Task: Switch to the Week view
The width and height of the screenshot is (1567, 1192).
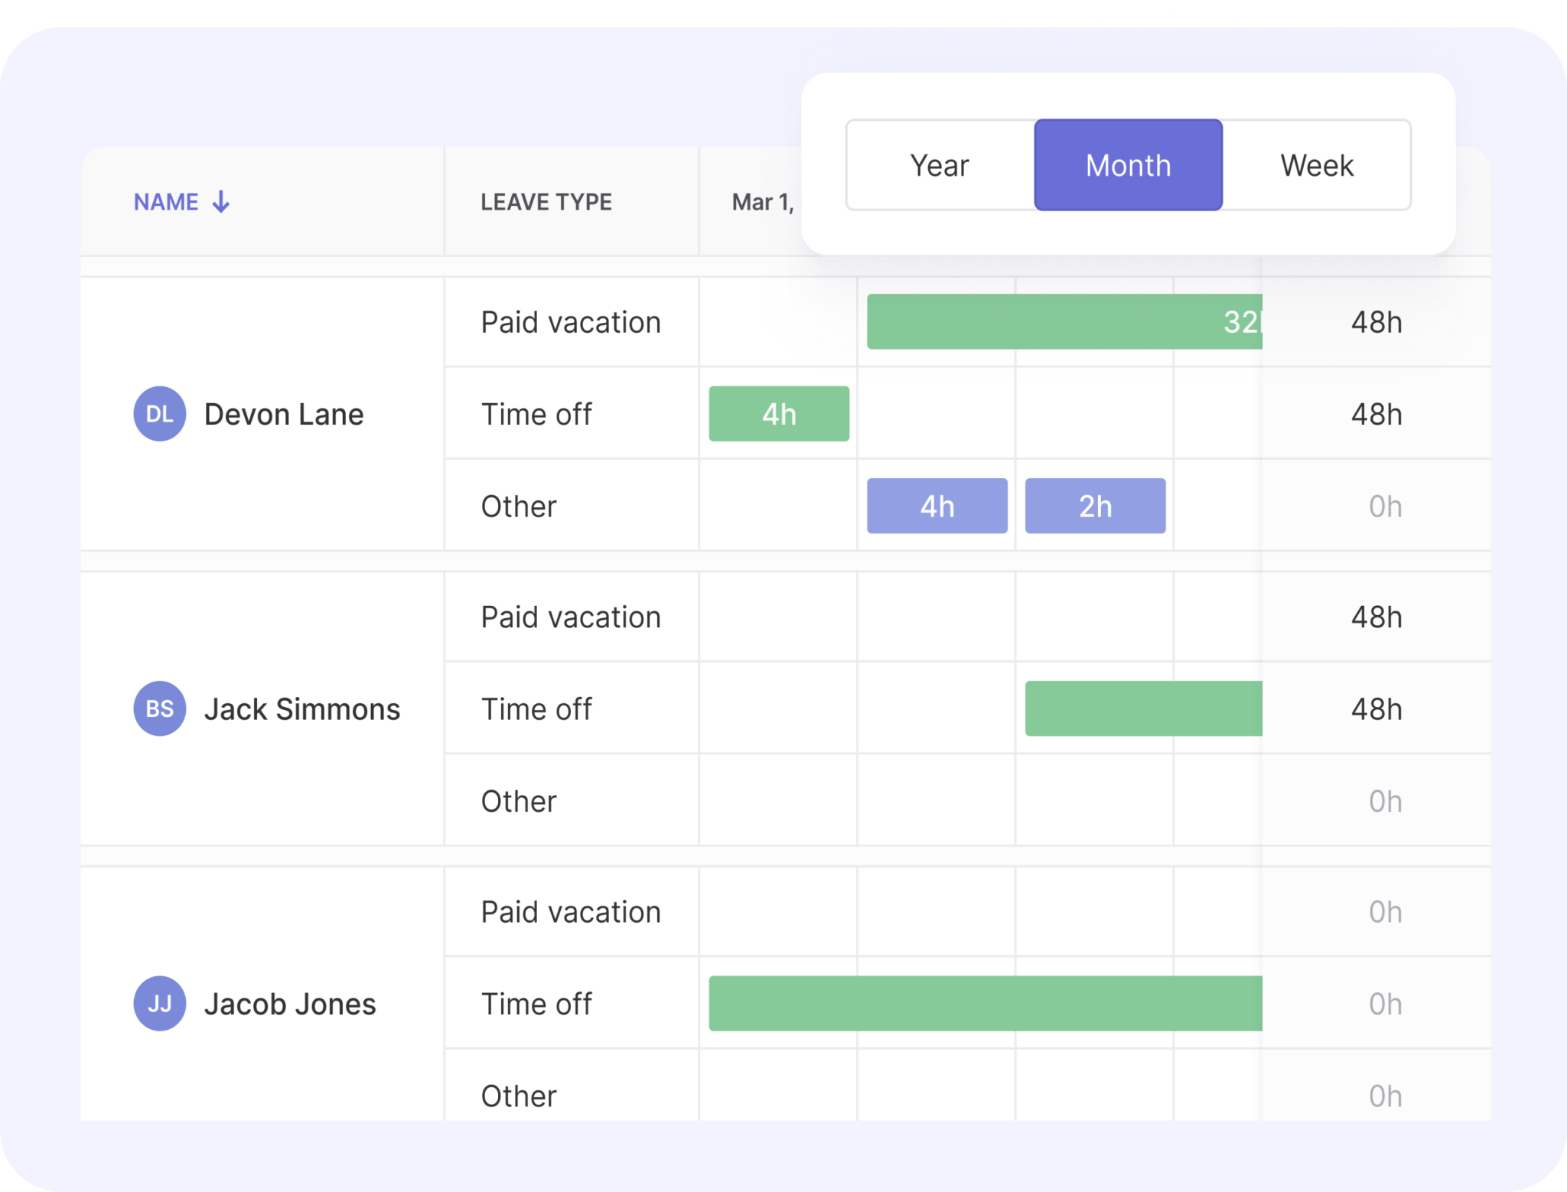Action: click(x=1317, y=165)
